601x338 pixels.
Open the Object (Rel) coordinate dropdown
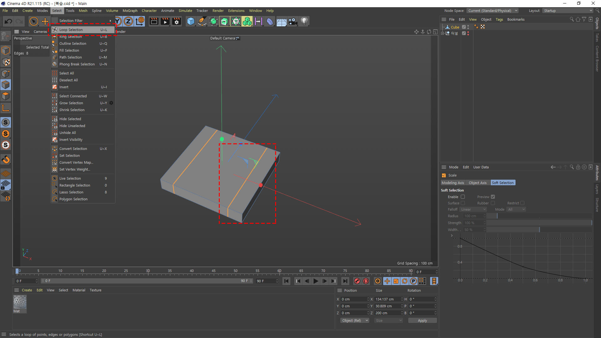(x=355, y=320)
